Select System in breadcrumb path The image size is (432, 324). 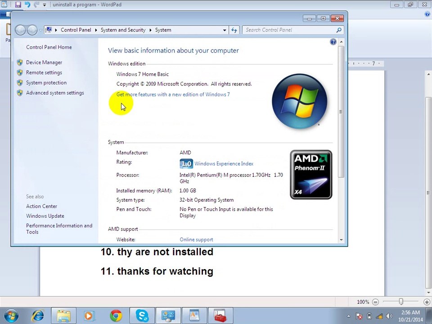coord(163,30)
